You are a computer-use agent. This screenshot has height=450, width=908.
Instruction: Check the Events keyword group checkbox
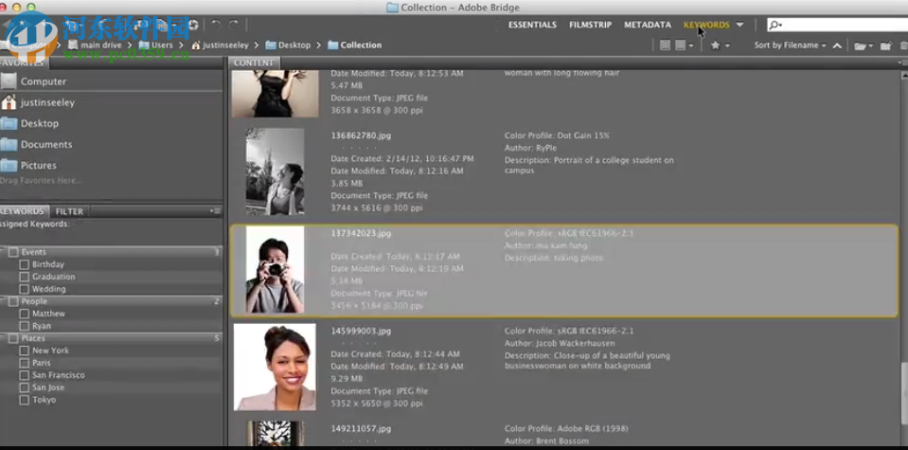(13, 253)
